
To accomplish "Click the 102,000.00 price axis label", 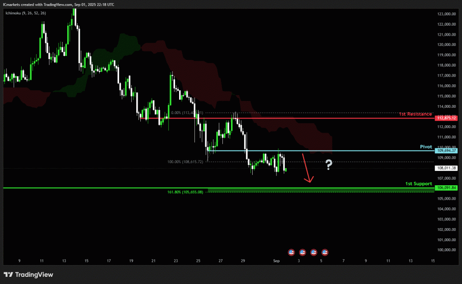I will 446,229.
